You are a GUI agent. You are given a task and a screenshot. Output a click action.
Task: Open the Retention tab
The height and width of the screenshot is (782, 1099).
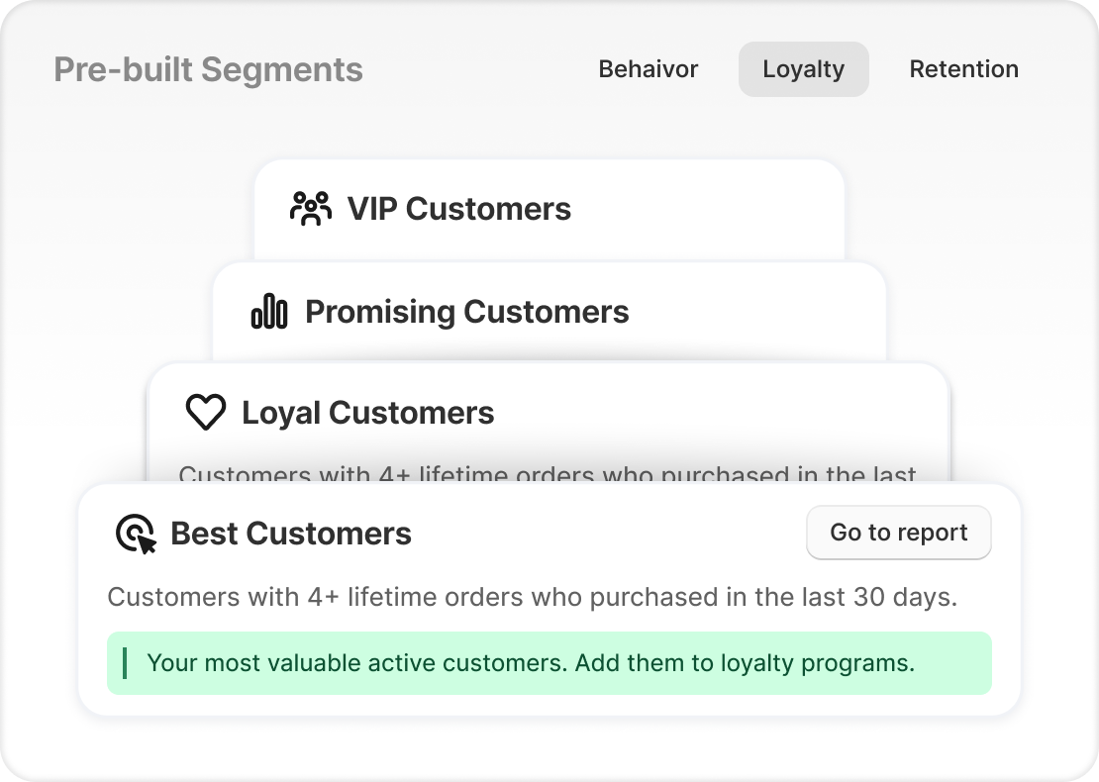click(x=963, y=69)
